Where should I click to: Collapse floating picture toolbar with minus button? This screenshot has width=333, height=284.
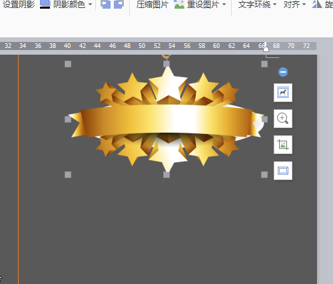283,72
